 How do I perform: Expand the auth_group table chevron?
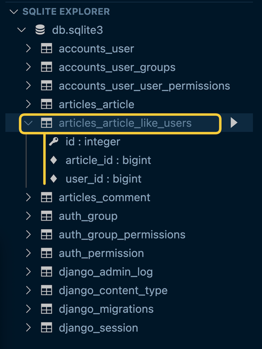coord(28,216)
